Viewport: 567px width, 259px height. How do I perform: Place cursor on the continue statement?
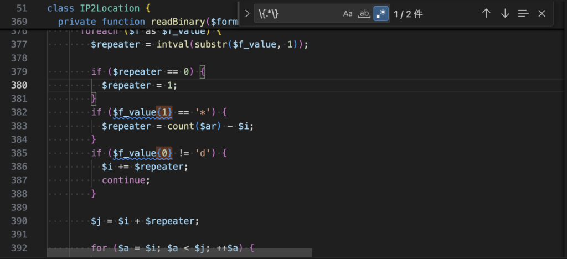[126, 180]
